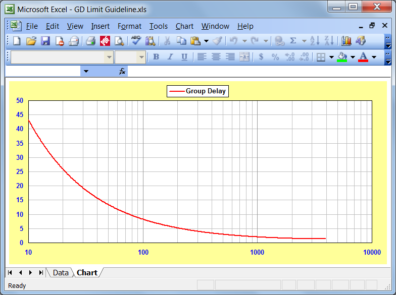The image size is (396, 295).
Task: Click Increase Decimal icon
Action: (289, 57)
